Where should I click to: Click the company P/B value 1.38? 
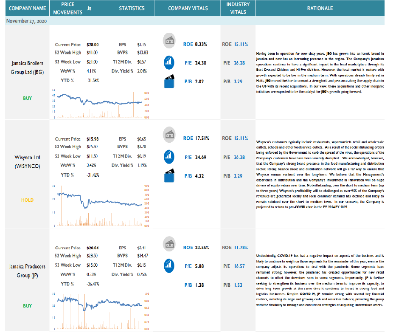(199, 285)
